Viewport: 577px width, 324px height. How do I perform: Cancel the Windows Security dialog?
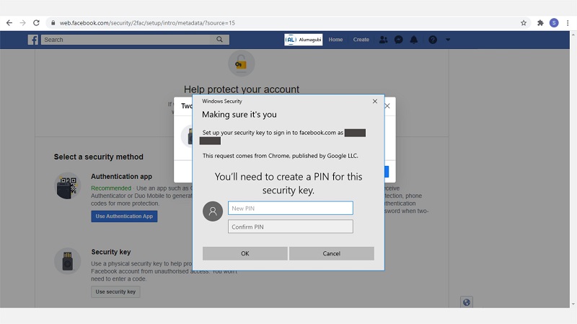point(332,253)
